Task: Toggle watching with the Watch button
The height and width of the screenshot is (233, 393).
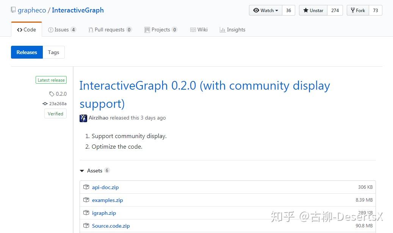Action: click(266, 10)
